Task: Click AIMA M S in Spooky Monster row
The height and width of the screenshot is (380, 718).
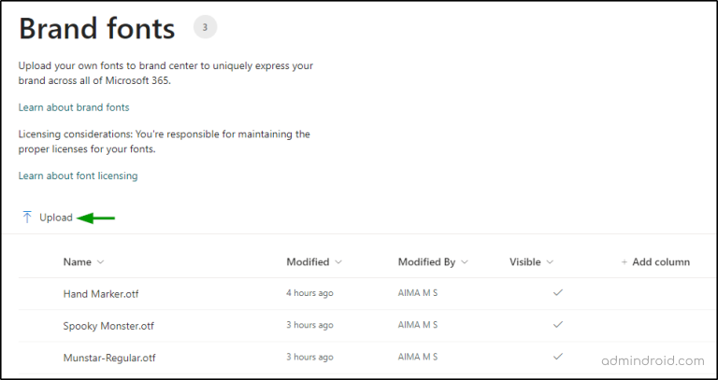Action: (x=418, y=325)
